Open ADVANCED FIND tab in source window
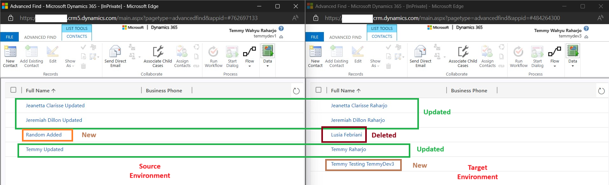 coord(40,37)
